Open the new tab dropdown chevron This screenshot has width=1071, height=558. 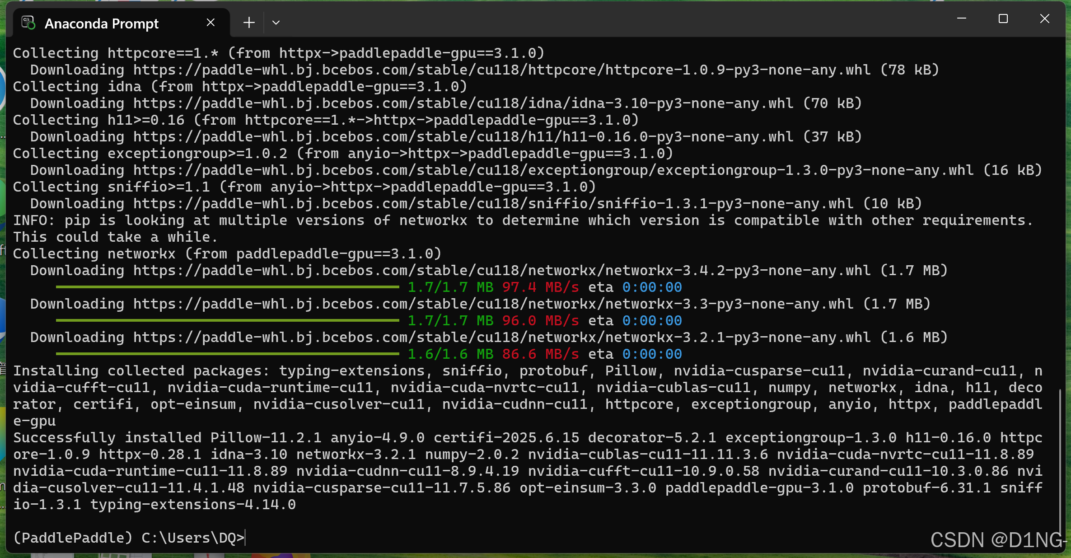pos(276,22)
